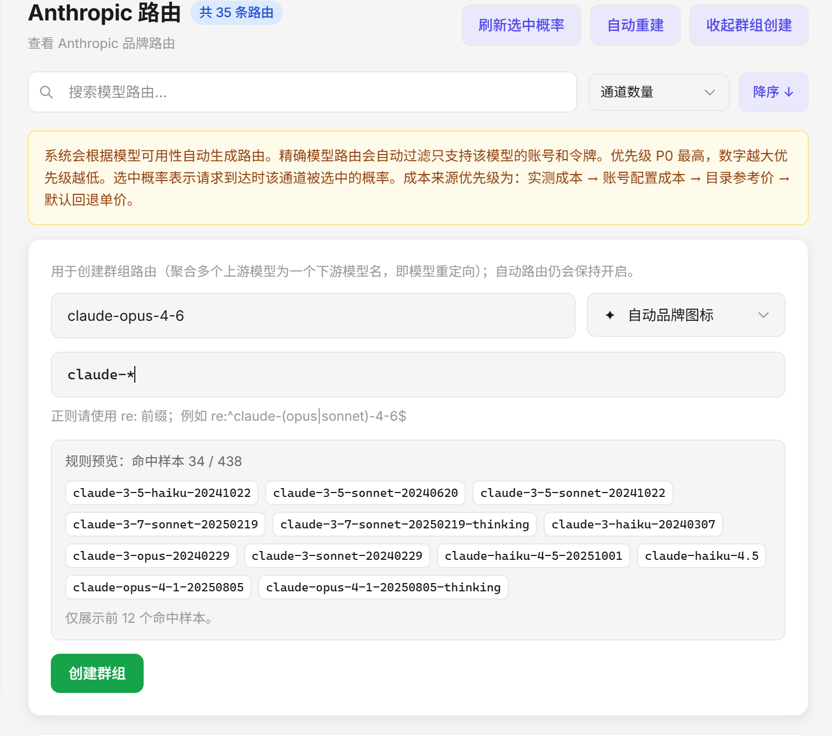This screenshot has height=736, width=832.
Task: Select claude-3-5-sonnet-20240620 sample chip
Action: tap(365, 493)
